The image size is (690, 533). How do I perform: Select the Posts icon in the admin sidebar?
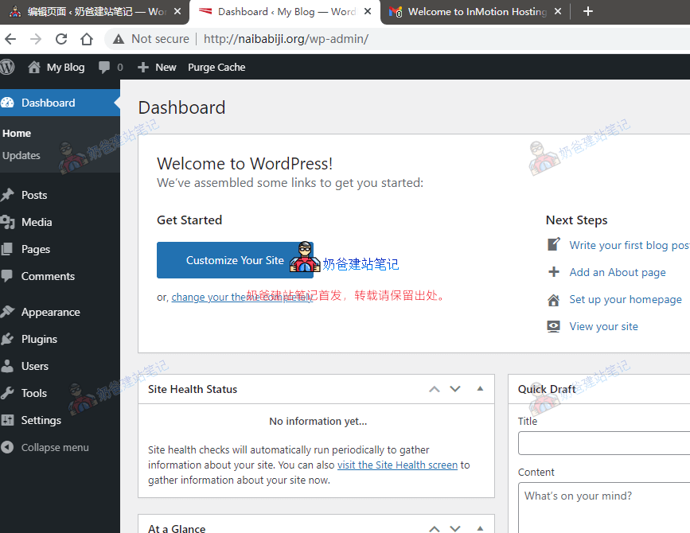(8, 195)
